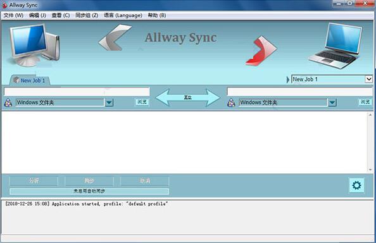Click the play triangle beside job selector
The image size is (376, 243).
pos(288,80)
